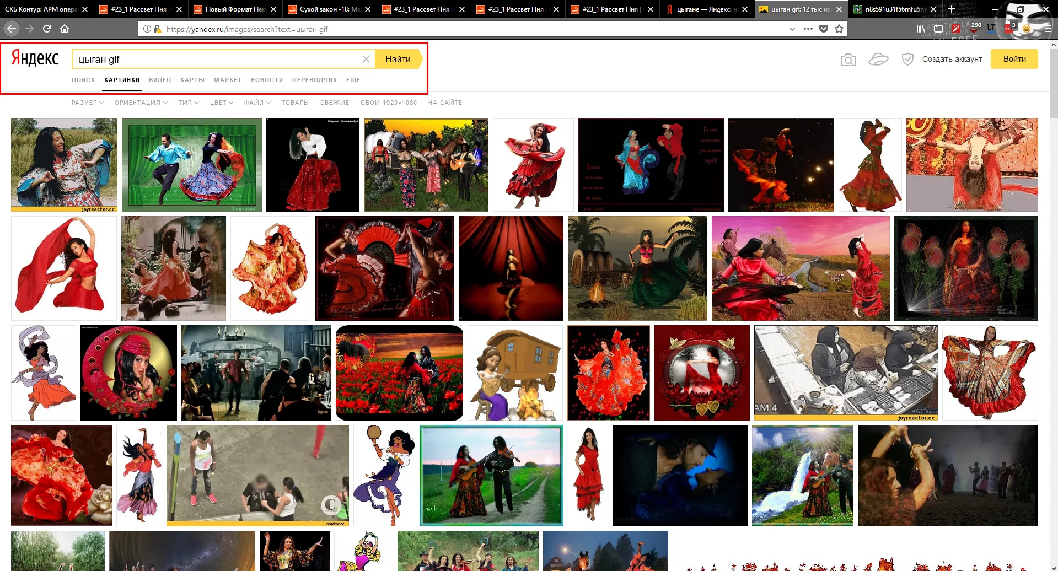Open the red extension with badge 3
Viewport: 1058px width, 571px height.
[x=1009, y=28]
